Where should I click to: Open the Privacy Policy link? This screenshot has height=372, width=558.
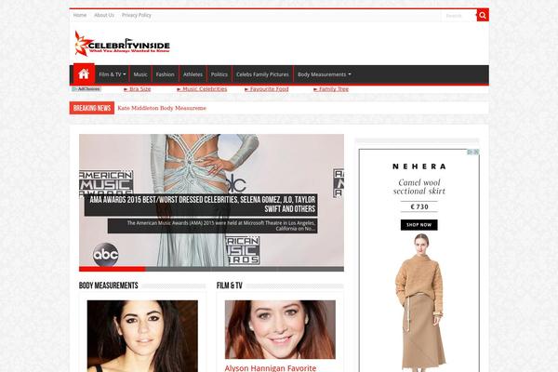[x=137, y=15]
